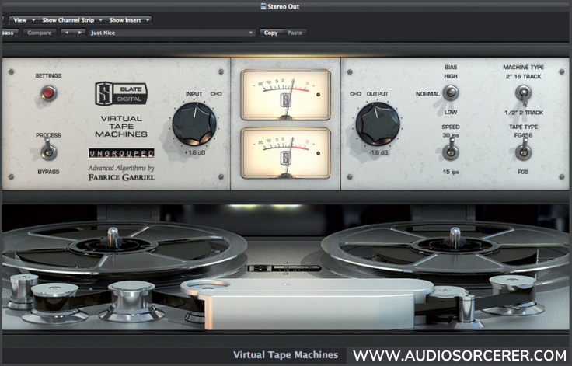This screenshot has width=572, height=366.
Task: Flip the Process/Bypass toggle switch
Action: (x=48, y=150)
